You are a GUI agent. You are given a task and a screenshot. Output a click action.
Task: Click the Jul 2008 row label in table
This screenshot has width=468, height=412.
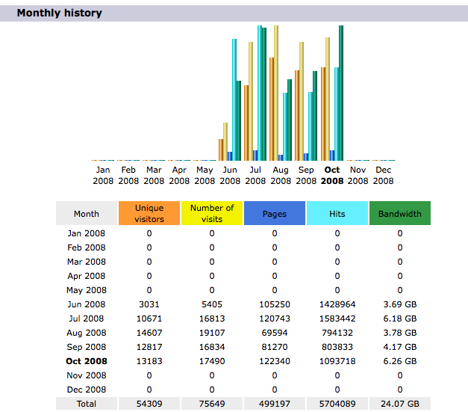pyautogui.click(x=87, y=319)
